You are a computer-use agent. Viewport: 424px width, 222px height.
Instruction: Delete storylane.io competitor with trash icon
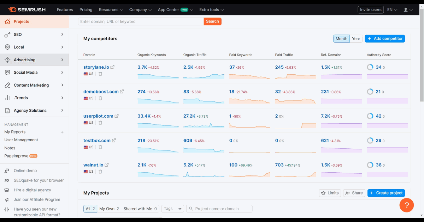[100, 74]
